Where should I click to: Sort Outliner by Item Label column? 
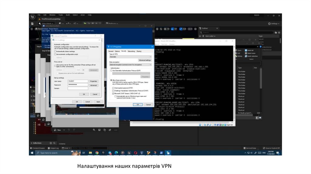[210, 36]
